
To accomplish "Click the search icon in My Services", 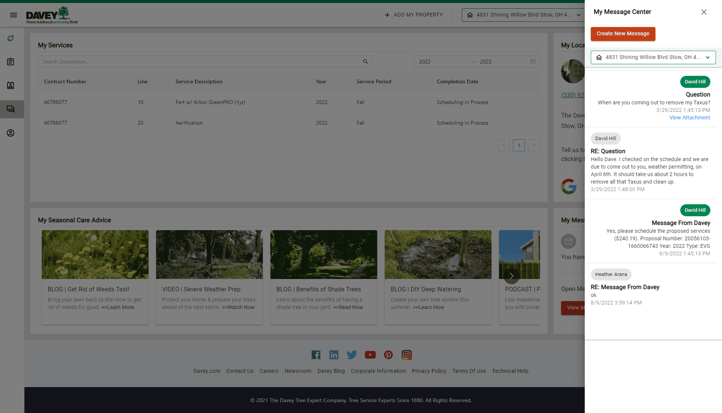I will click(365, 61).
